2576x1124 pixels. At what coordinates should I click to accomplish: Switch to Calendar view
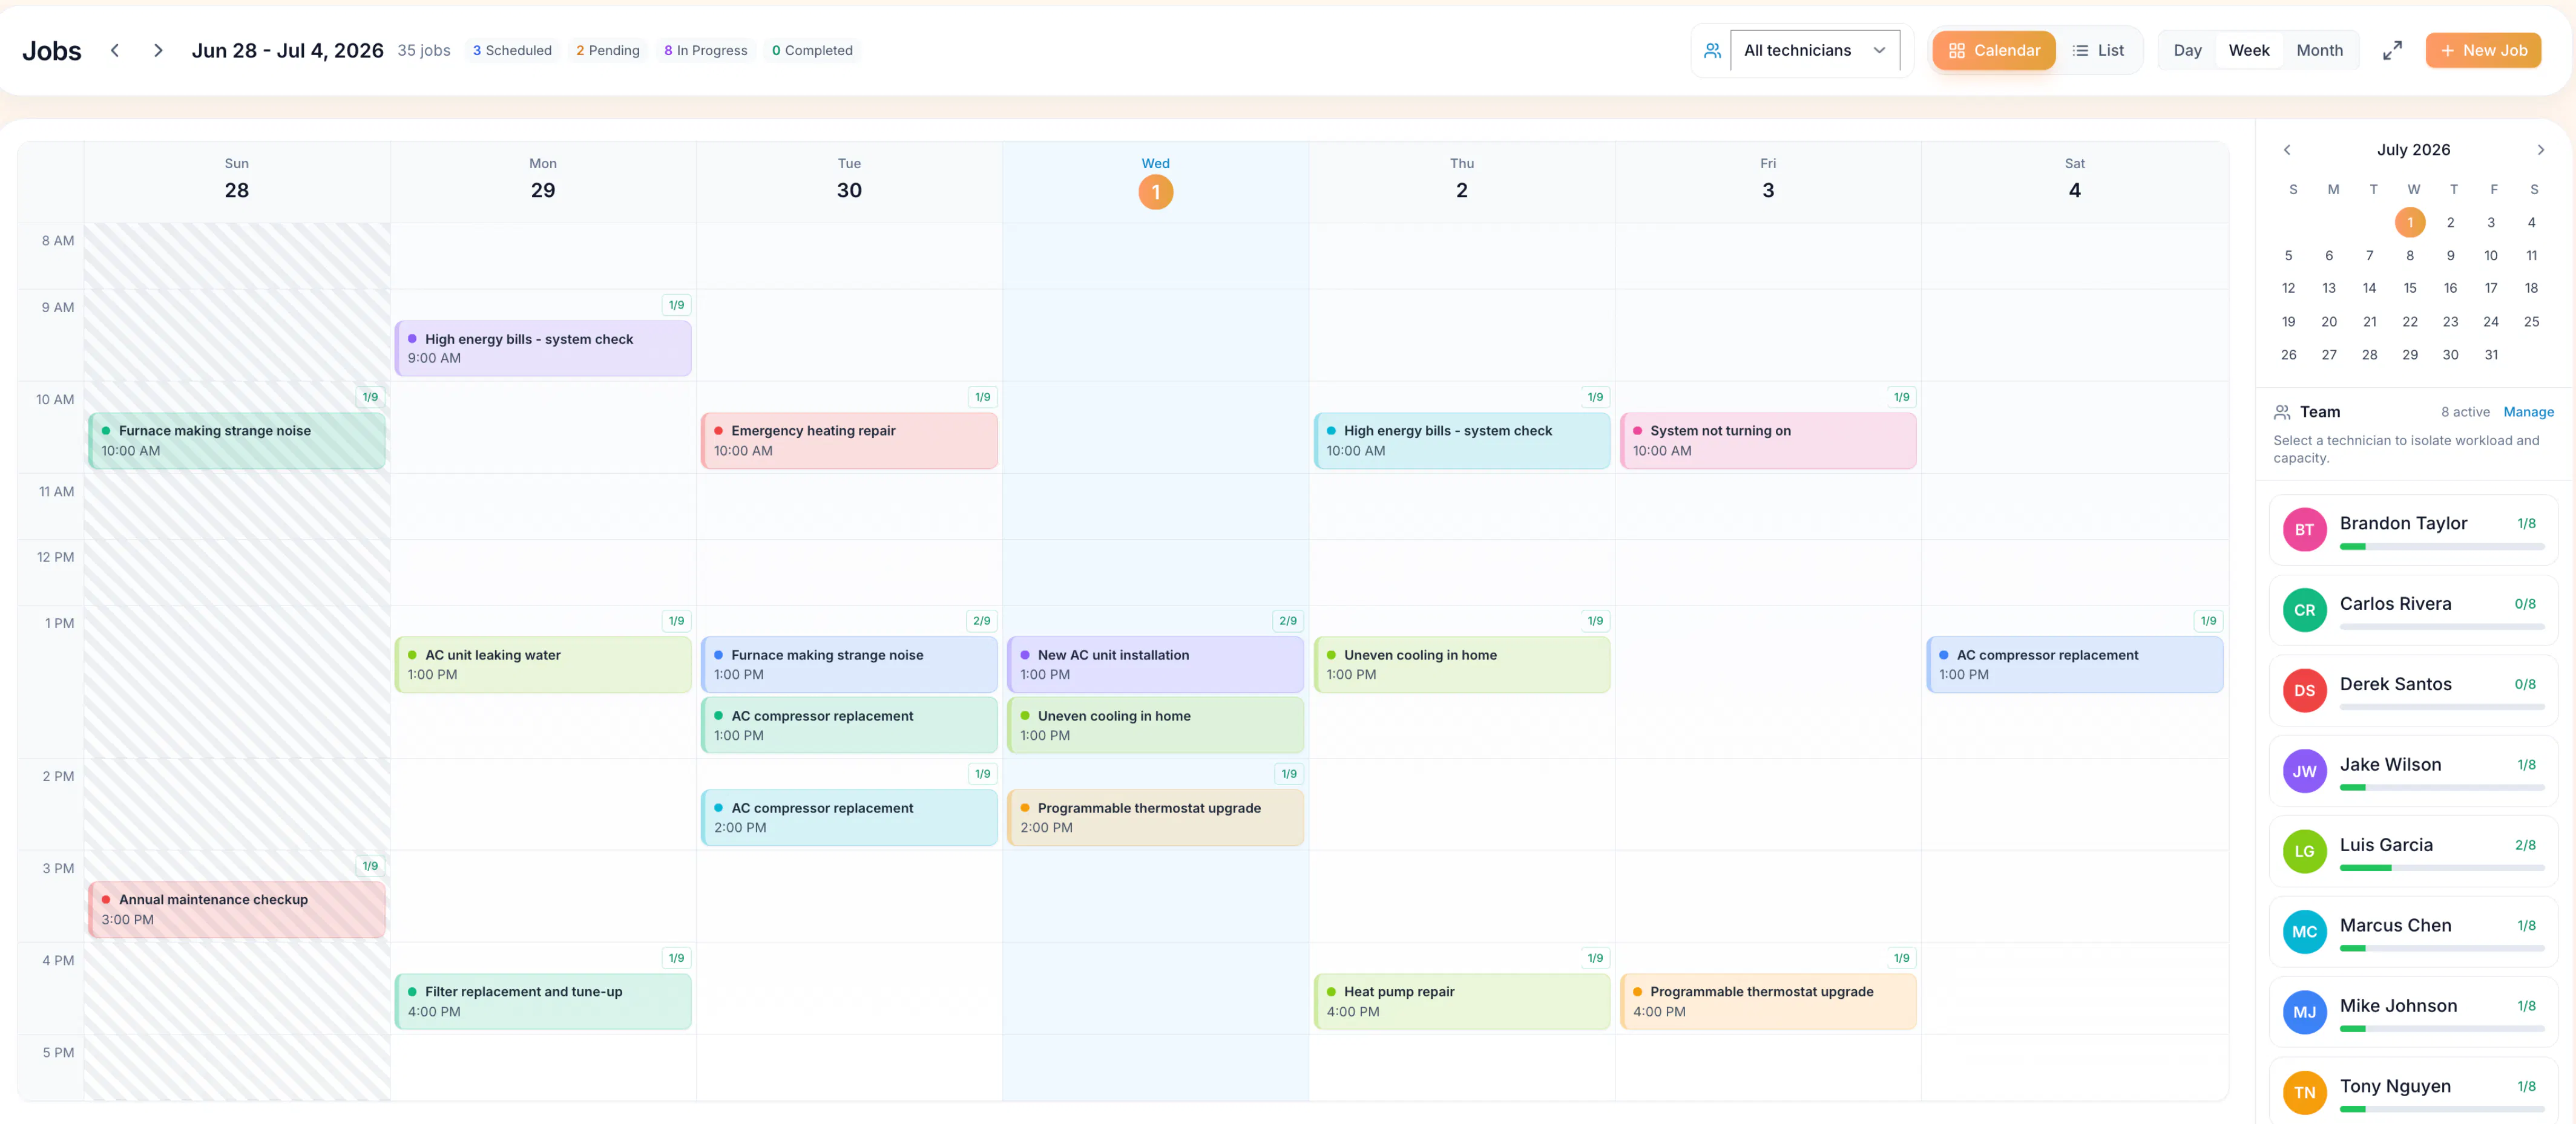(1993, 50)
